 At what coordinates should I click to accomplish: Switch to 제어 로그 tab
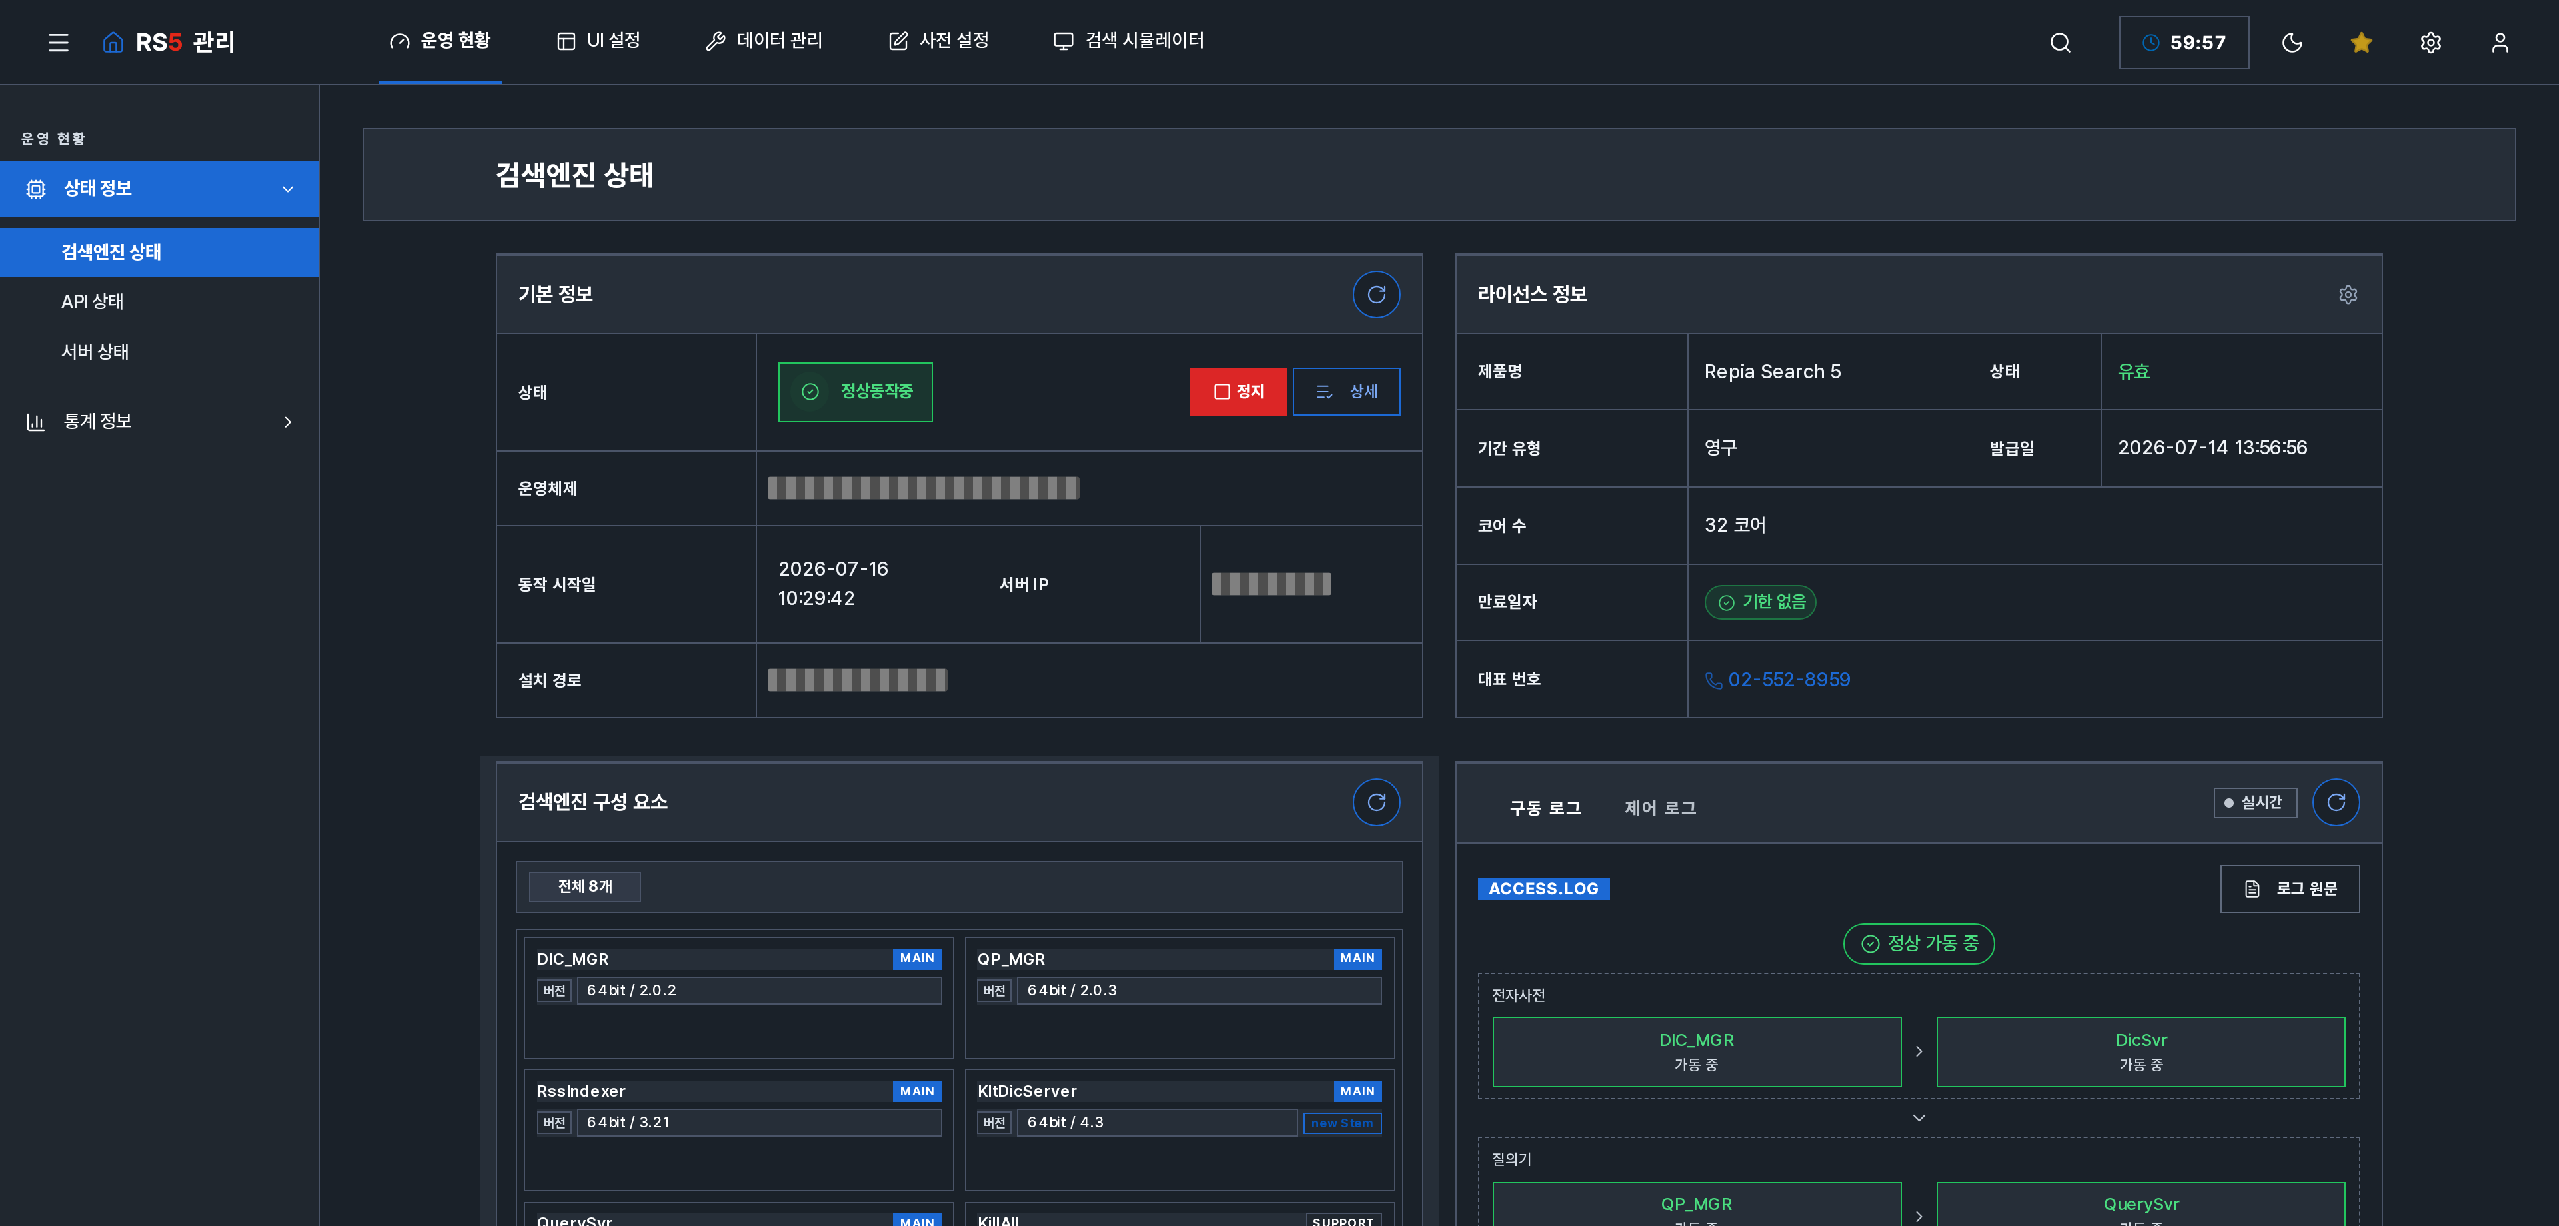[x=1660, y=808]
